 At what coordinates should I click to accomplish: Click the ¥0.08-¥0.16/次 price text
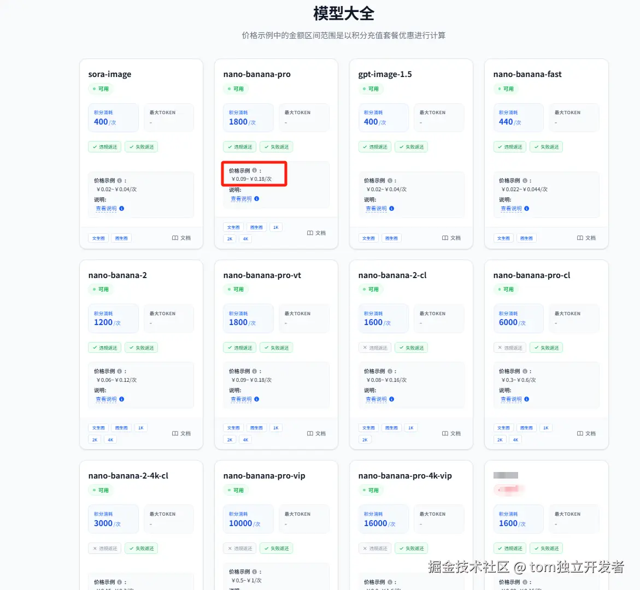click(386, 380)
